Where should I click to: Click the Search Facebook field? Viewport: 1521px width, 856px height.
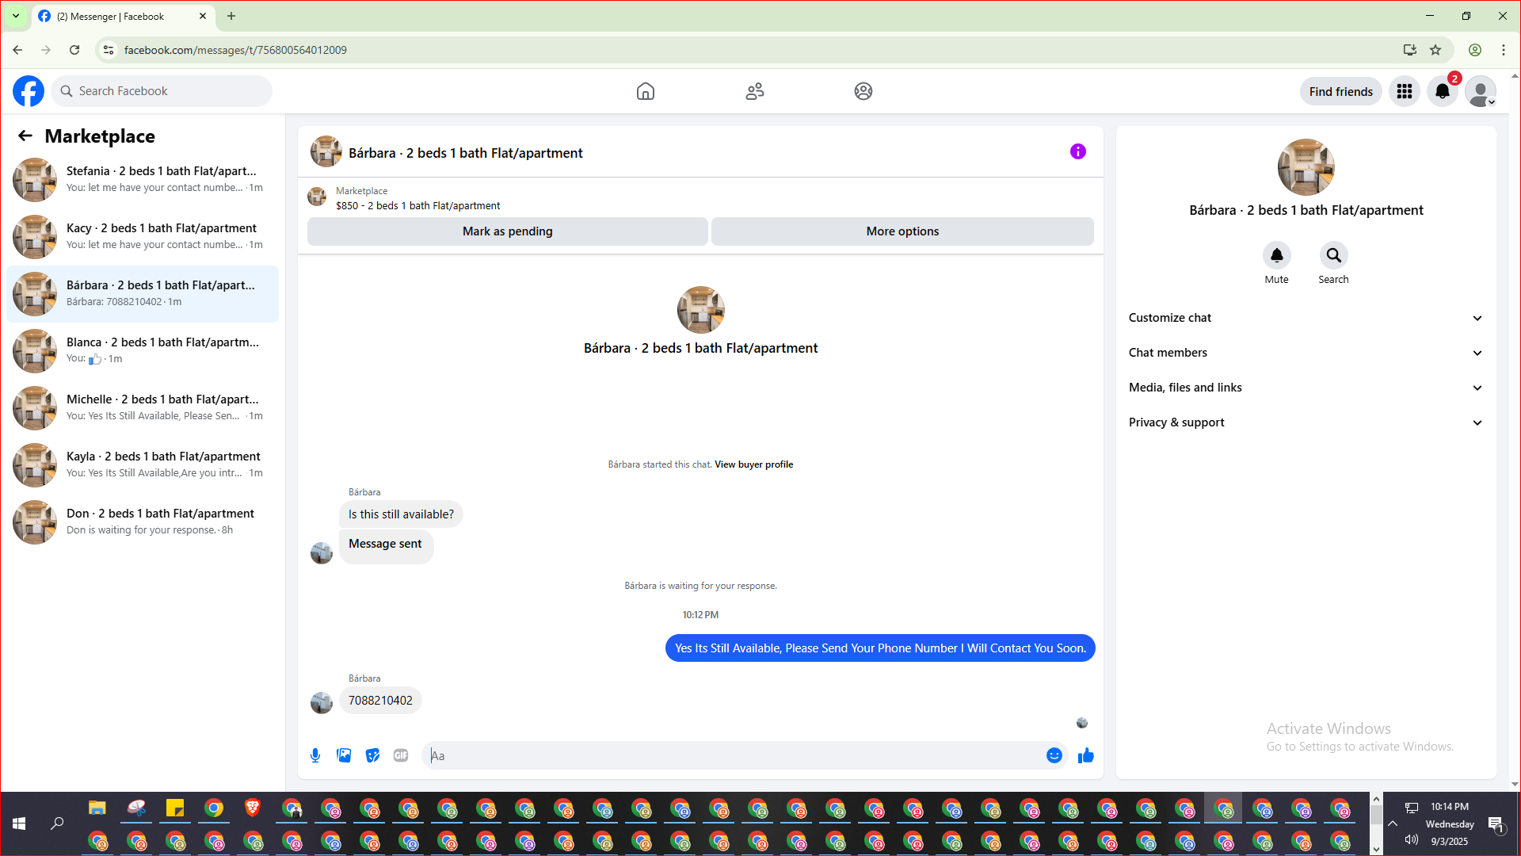pyautogui.click(x=162, y=91)
